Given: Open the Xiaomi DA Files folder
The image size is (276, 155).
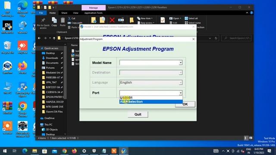Looking at the screenshot, I should (x=54, y=112).
